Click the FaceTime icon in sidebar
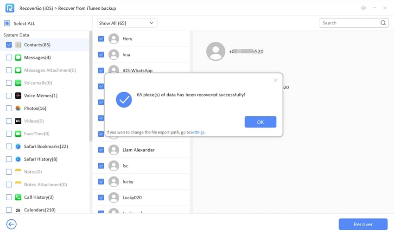The width and height of the screenshot is (394, 235). pos(18,133)
